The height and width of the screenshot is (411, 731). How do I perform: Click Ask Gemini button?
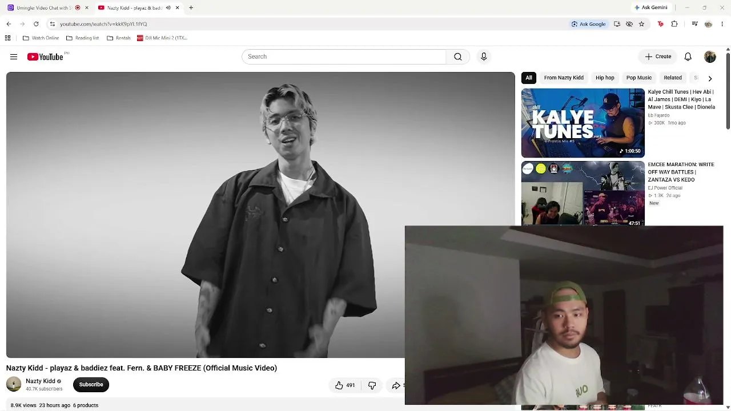click(x=650, y=8)
